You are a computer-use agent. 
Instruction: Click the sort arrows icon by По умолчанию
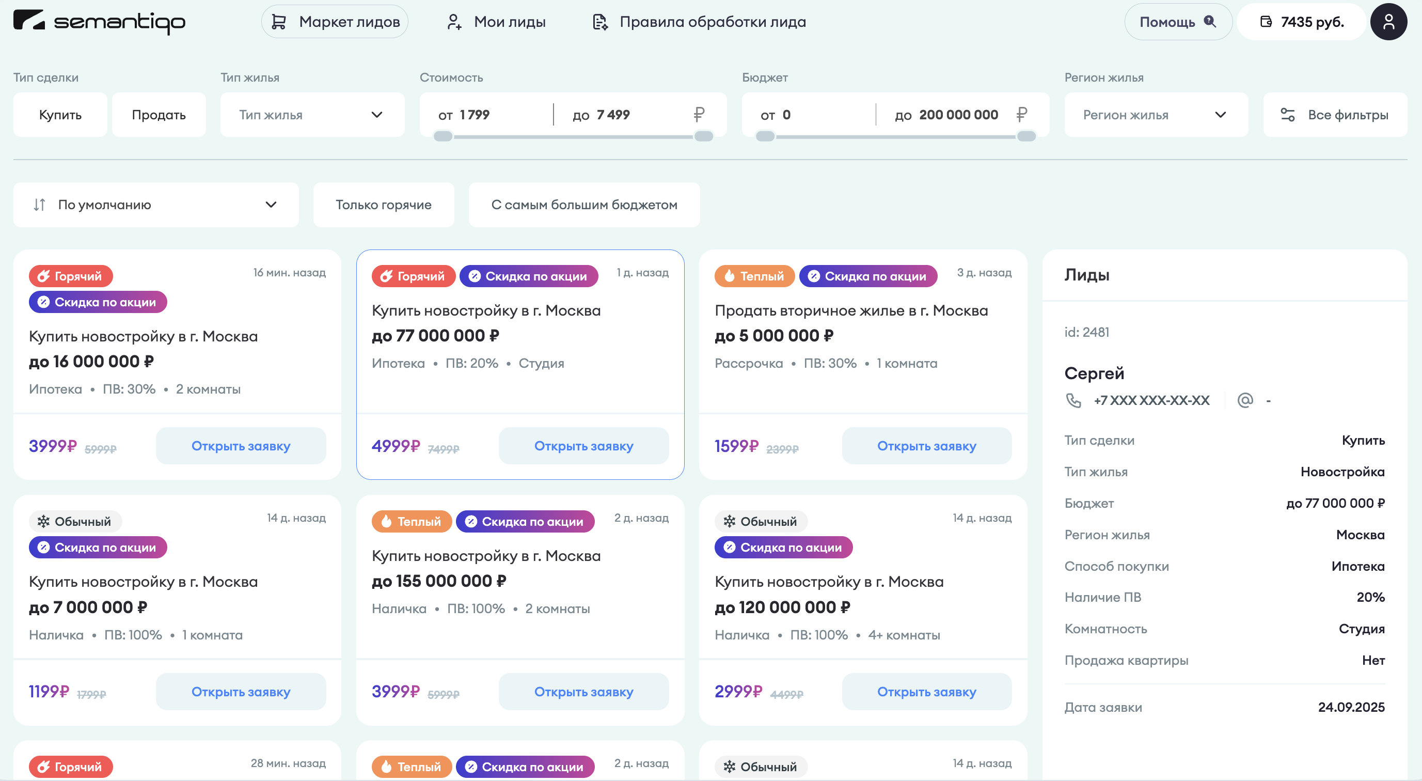(39, 205)
